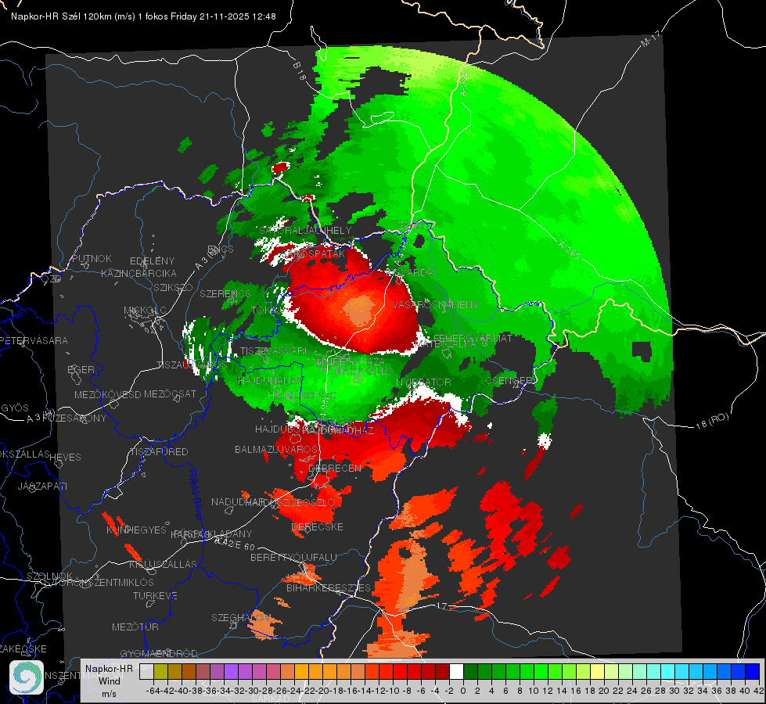Click the SZIKSZÓ city label
Screen dimensions: 766x704
pyautogui.click(x=174, y=287)
